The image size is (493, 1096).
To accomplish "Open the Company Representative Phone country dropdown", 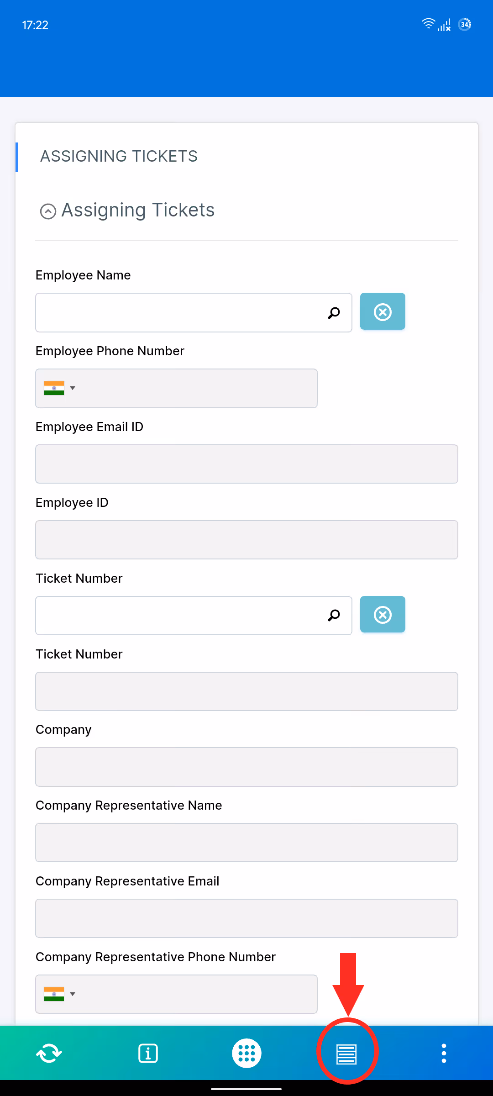I will tap(73, 994).
